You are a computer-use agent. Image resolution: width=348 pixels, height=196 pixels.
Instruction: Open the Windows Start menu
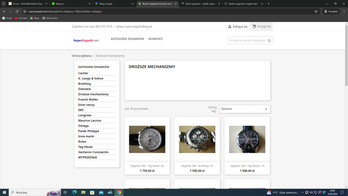pos(4,192)
